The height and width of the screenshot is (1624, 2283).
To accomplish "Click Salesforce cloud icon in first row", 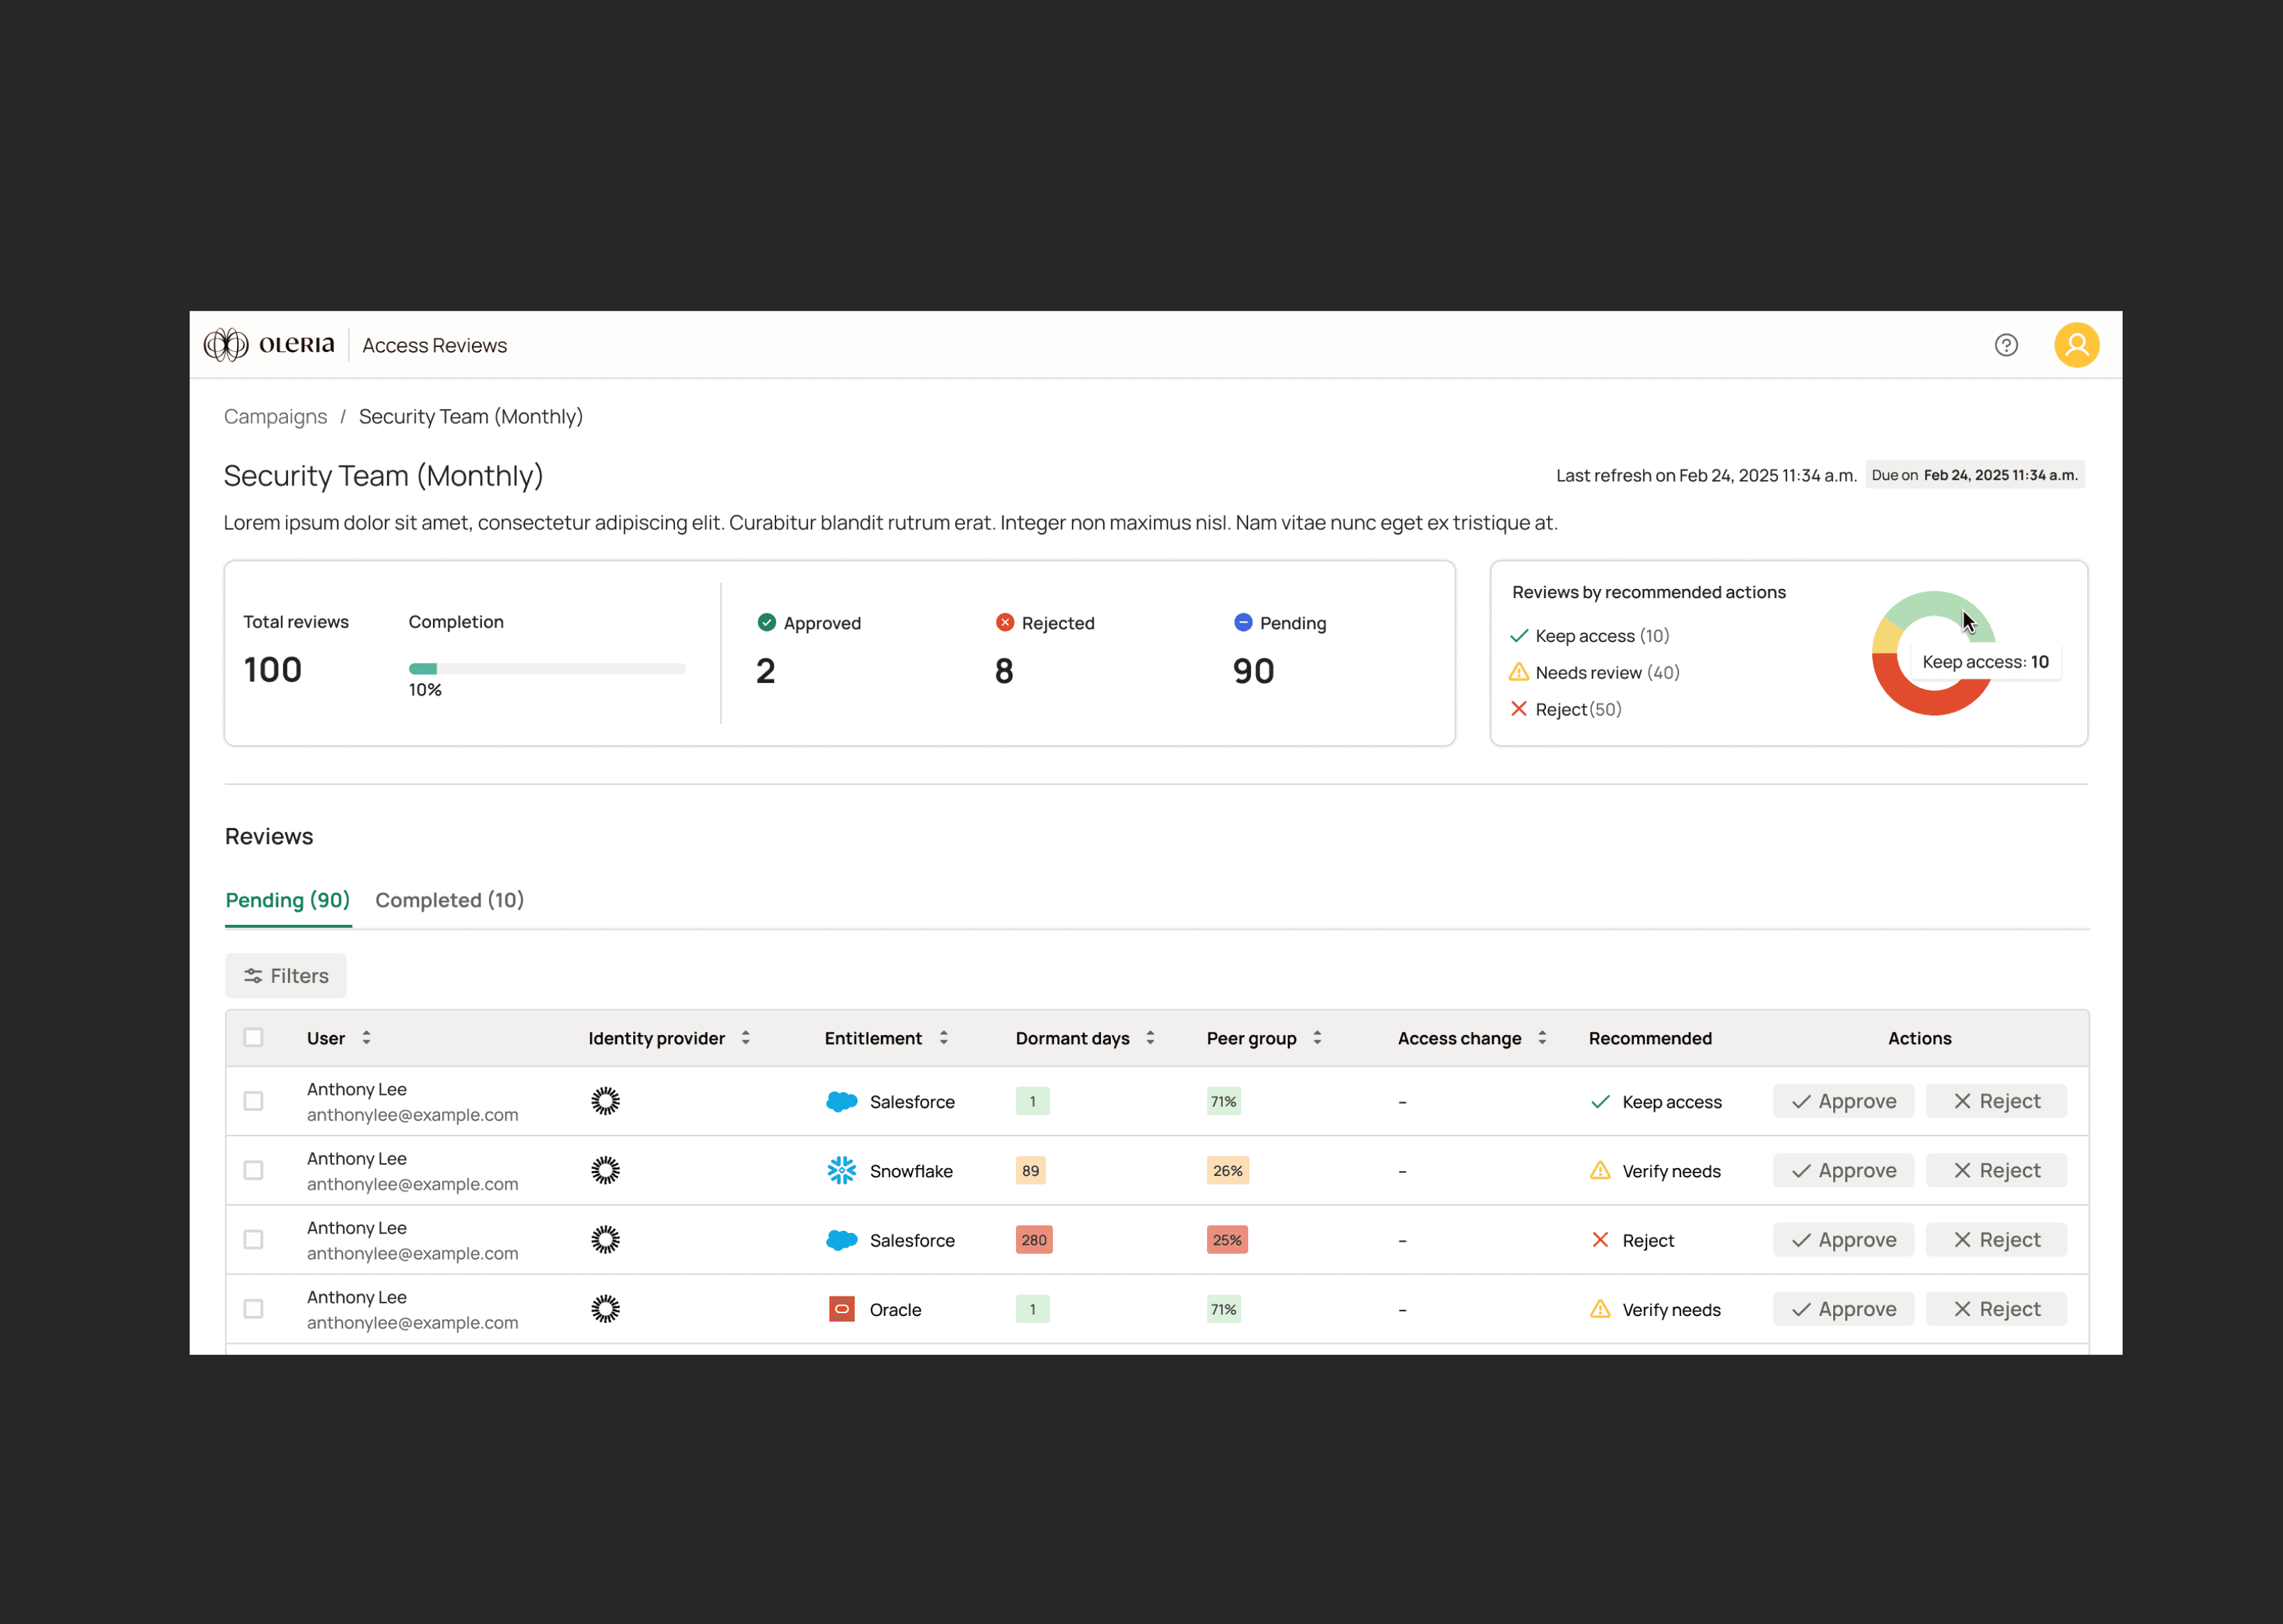I will 842,1101.
